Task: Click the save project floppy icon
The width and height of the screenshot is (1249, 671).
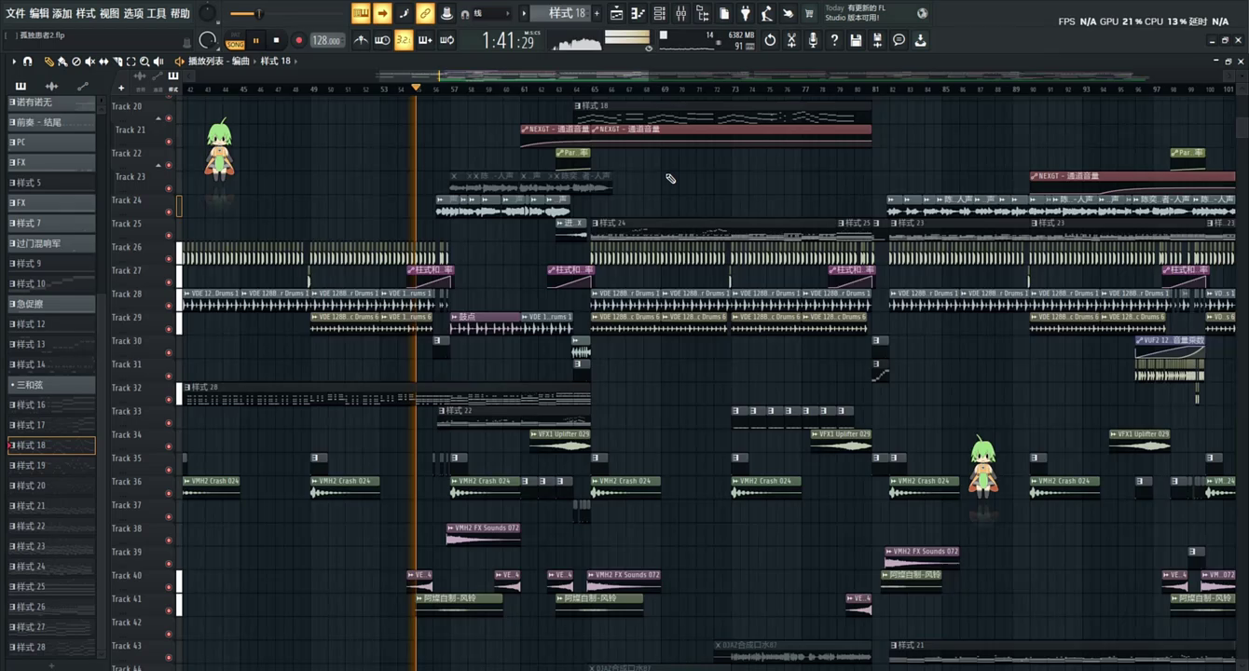Action: [x=856, y=40]
